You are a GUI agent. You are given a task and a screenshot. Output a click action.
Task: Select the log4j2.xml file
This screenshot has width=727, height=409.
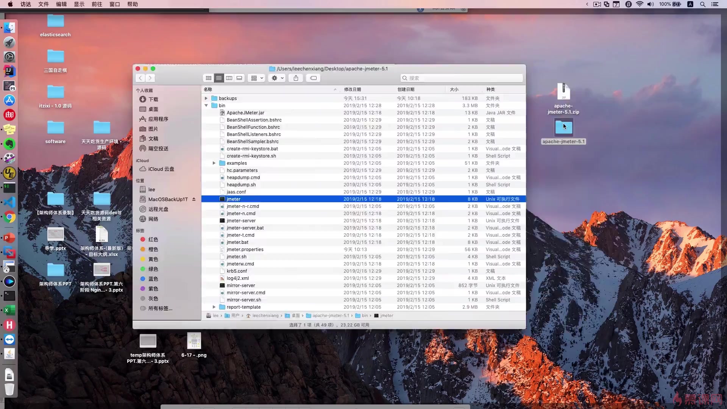tap(363, 278)
